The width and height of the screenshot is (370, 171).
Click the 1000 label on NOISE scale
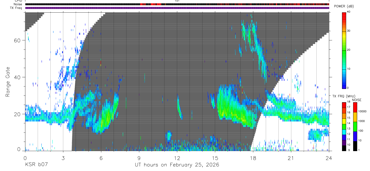[x=362, y=122]
